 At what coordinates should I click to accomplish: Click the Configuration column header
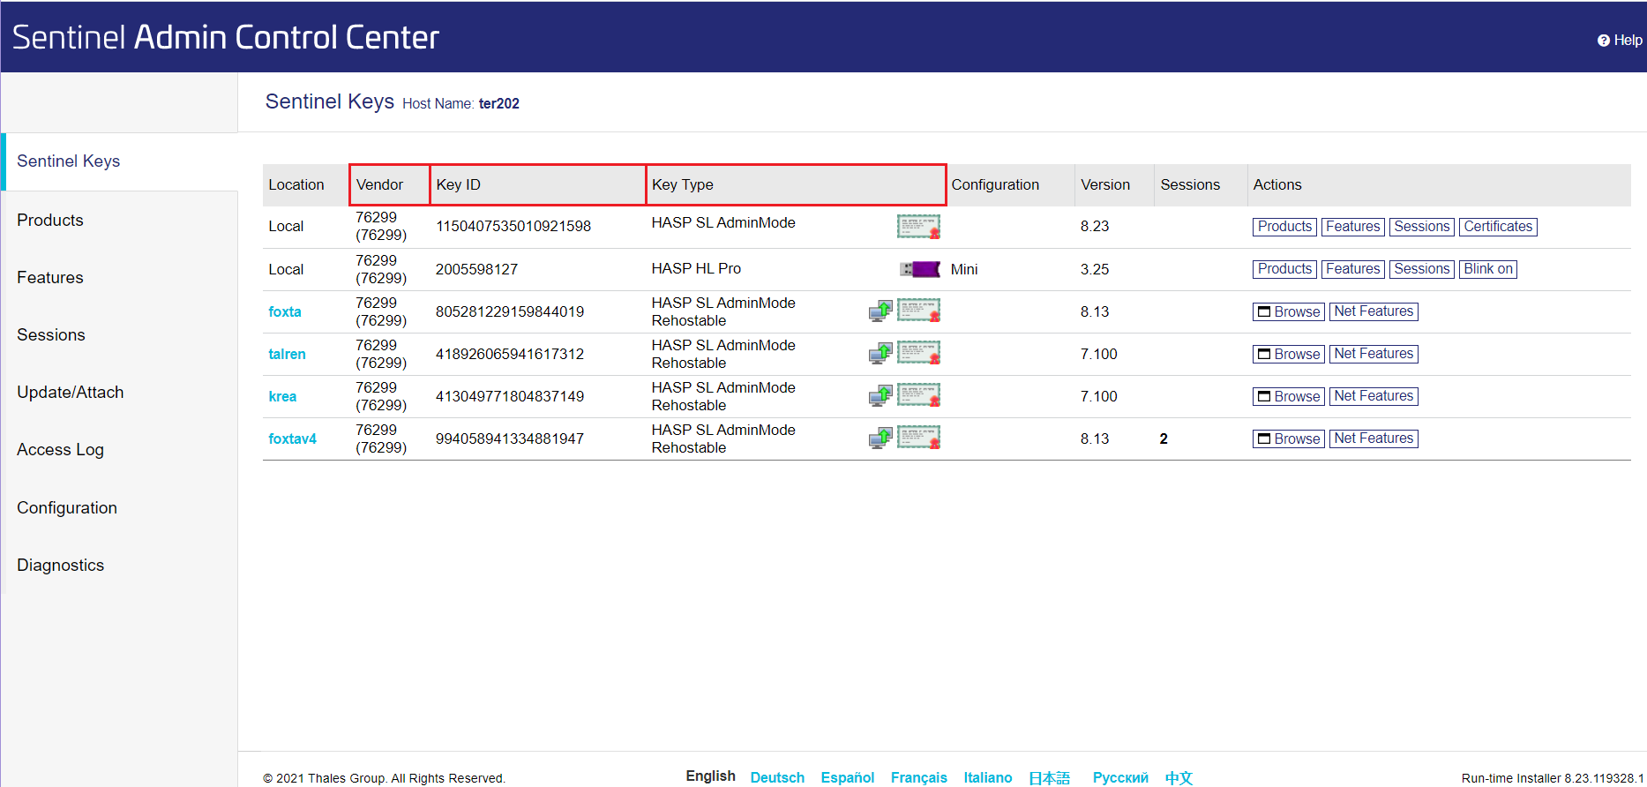click(x=1011, y=184)
